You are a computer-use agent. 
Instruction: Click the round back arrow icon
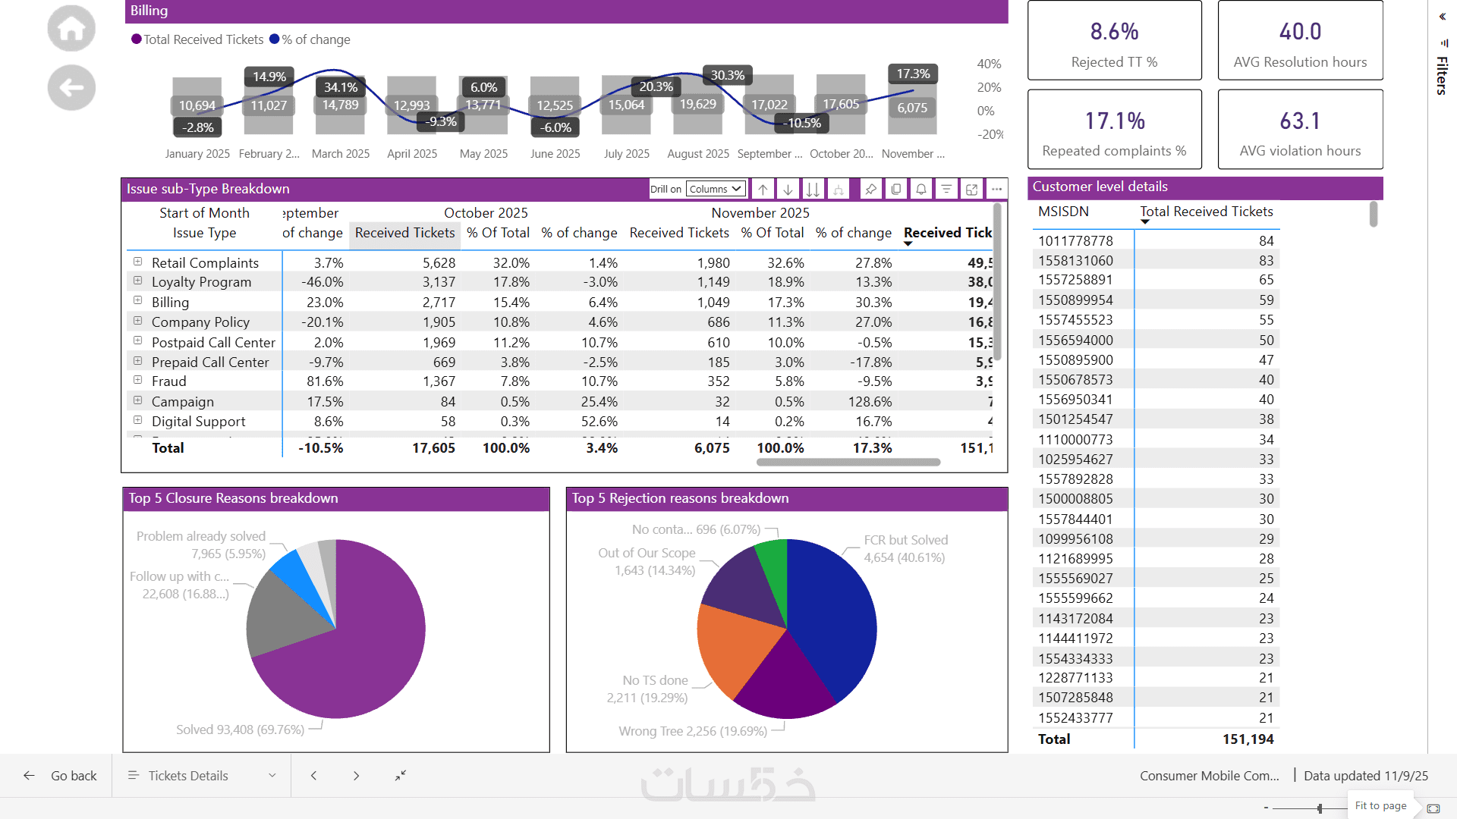[71, 88]
